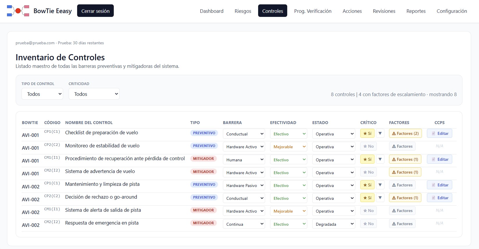Open Prog. Verificación in navigation
479x249 pixels.
point(313,11)
